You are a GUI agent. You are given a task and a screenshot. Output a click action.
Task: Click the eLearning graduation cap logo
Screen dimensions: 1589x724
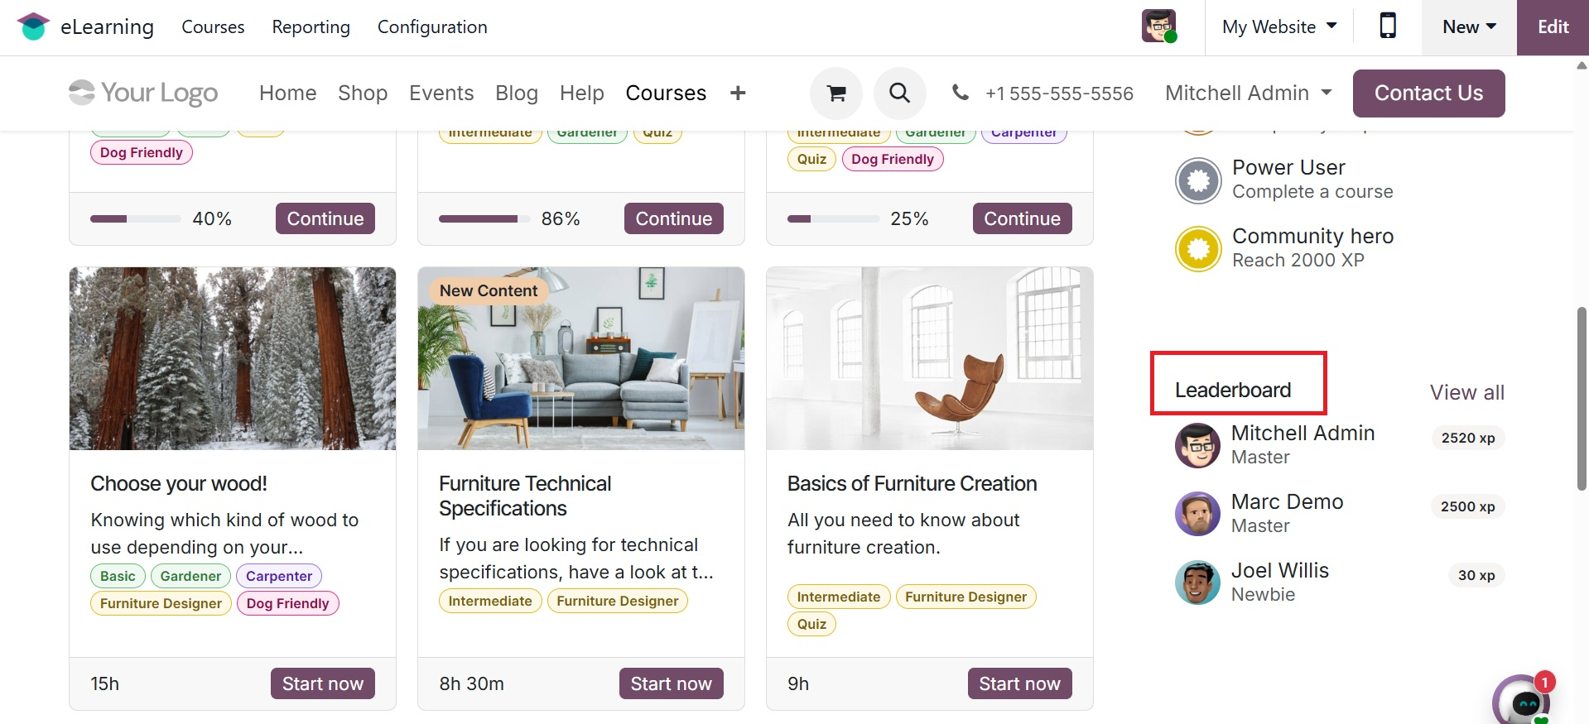pyautogui.click(x=33, y=26)
